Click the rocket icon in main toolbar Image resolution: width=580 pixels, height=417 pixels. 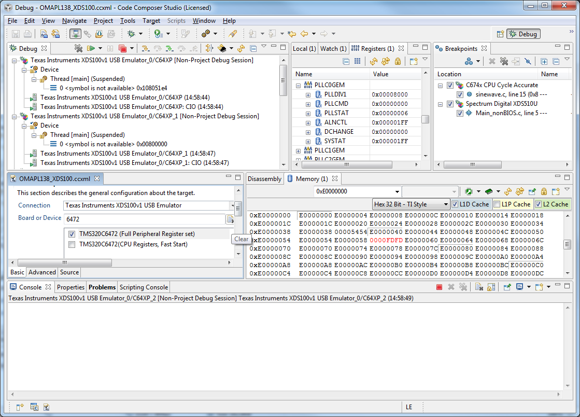[233, 34]
